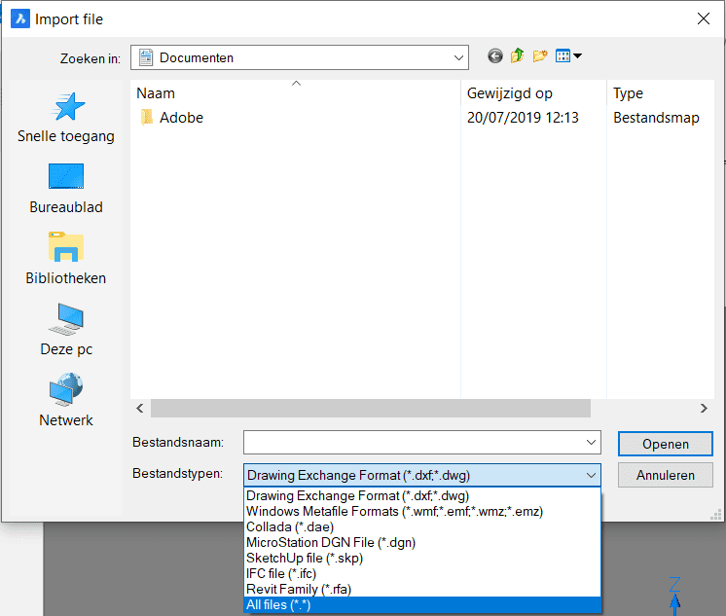Click the back navigation arrow icon
Viewport: 726px width, 616px height.
[495, 56]
